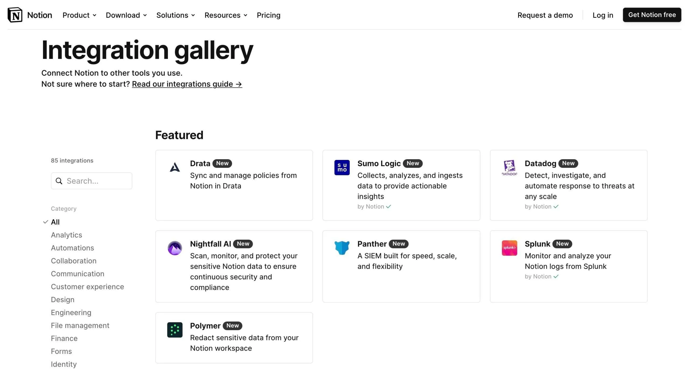Expand the Solutions dropdown menu
Viewport: 689px width, 373px height.
[175, 15]
